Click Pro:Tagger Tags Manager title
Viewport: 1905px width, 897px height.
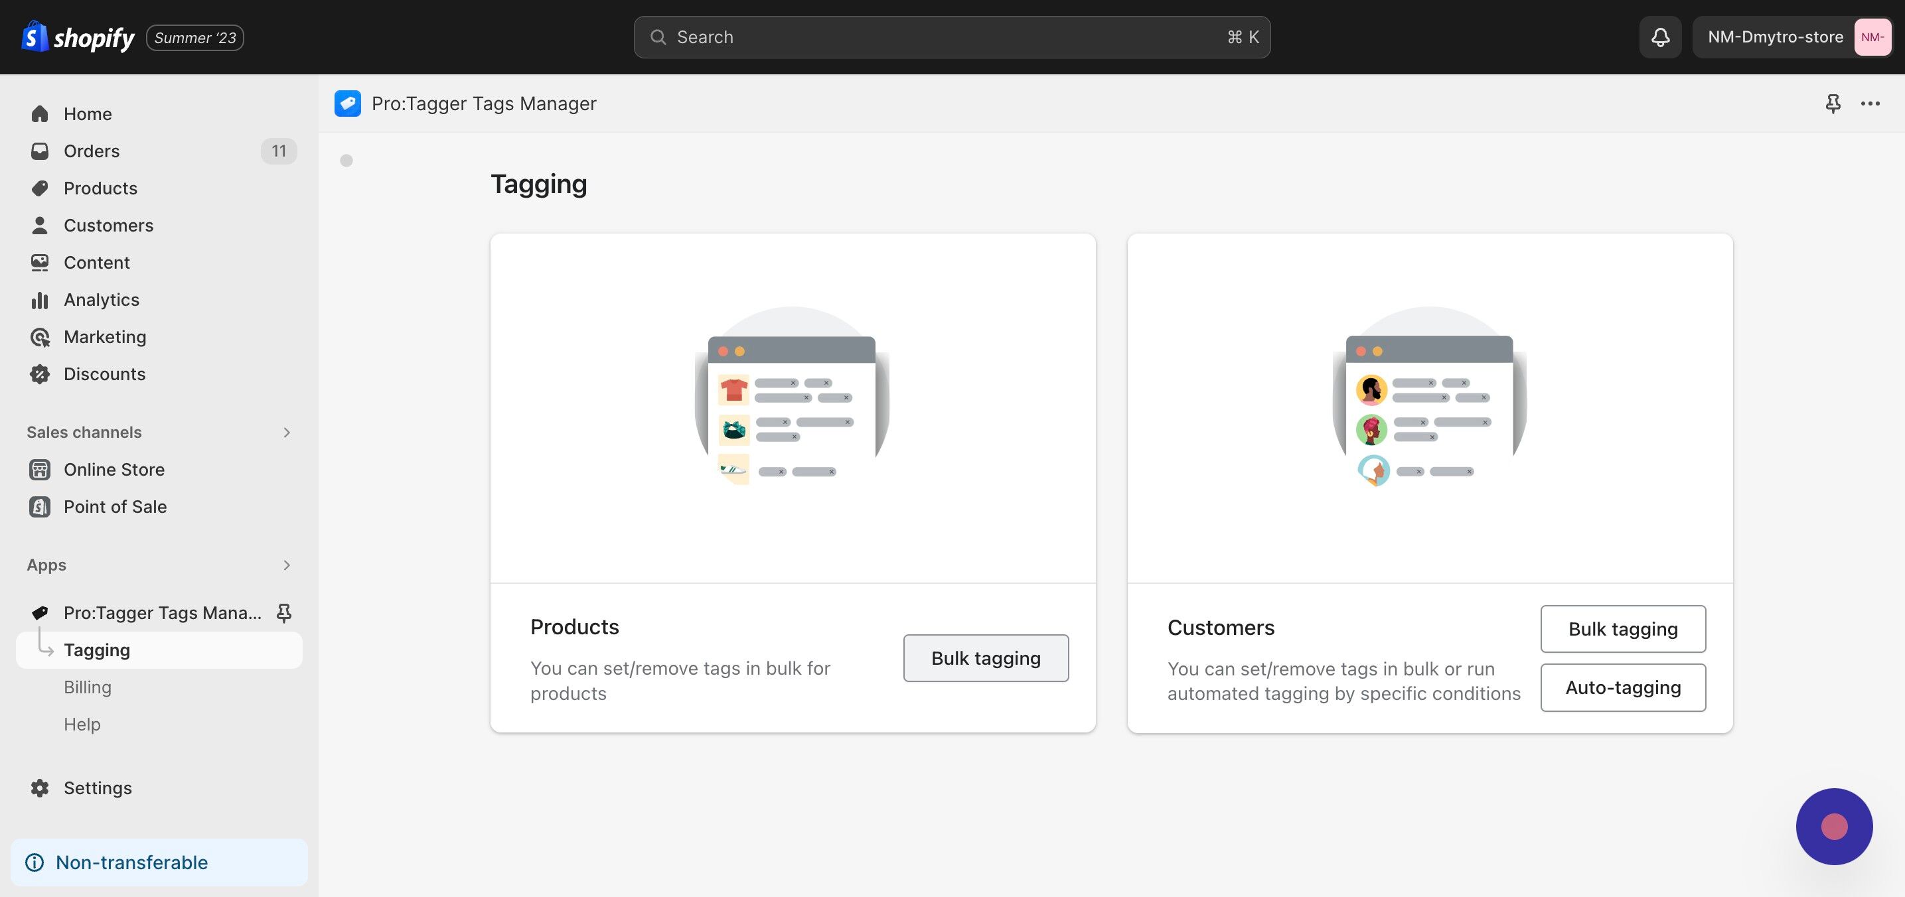(484, 103)
